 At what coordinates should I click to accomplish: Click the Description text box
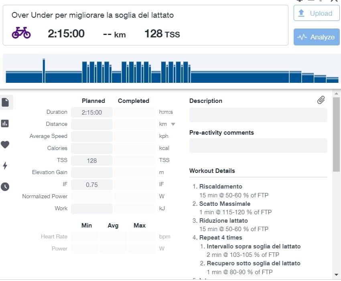(258, 115)
